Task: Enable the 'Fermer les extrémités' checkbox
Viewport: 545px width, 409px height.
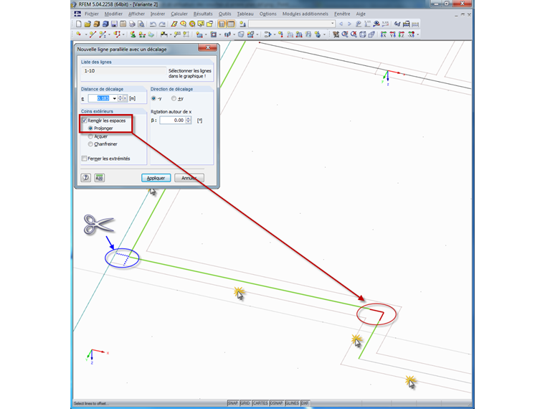Action: click(84, 159)
